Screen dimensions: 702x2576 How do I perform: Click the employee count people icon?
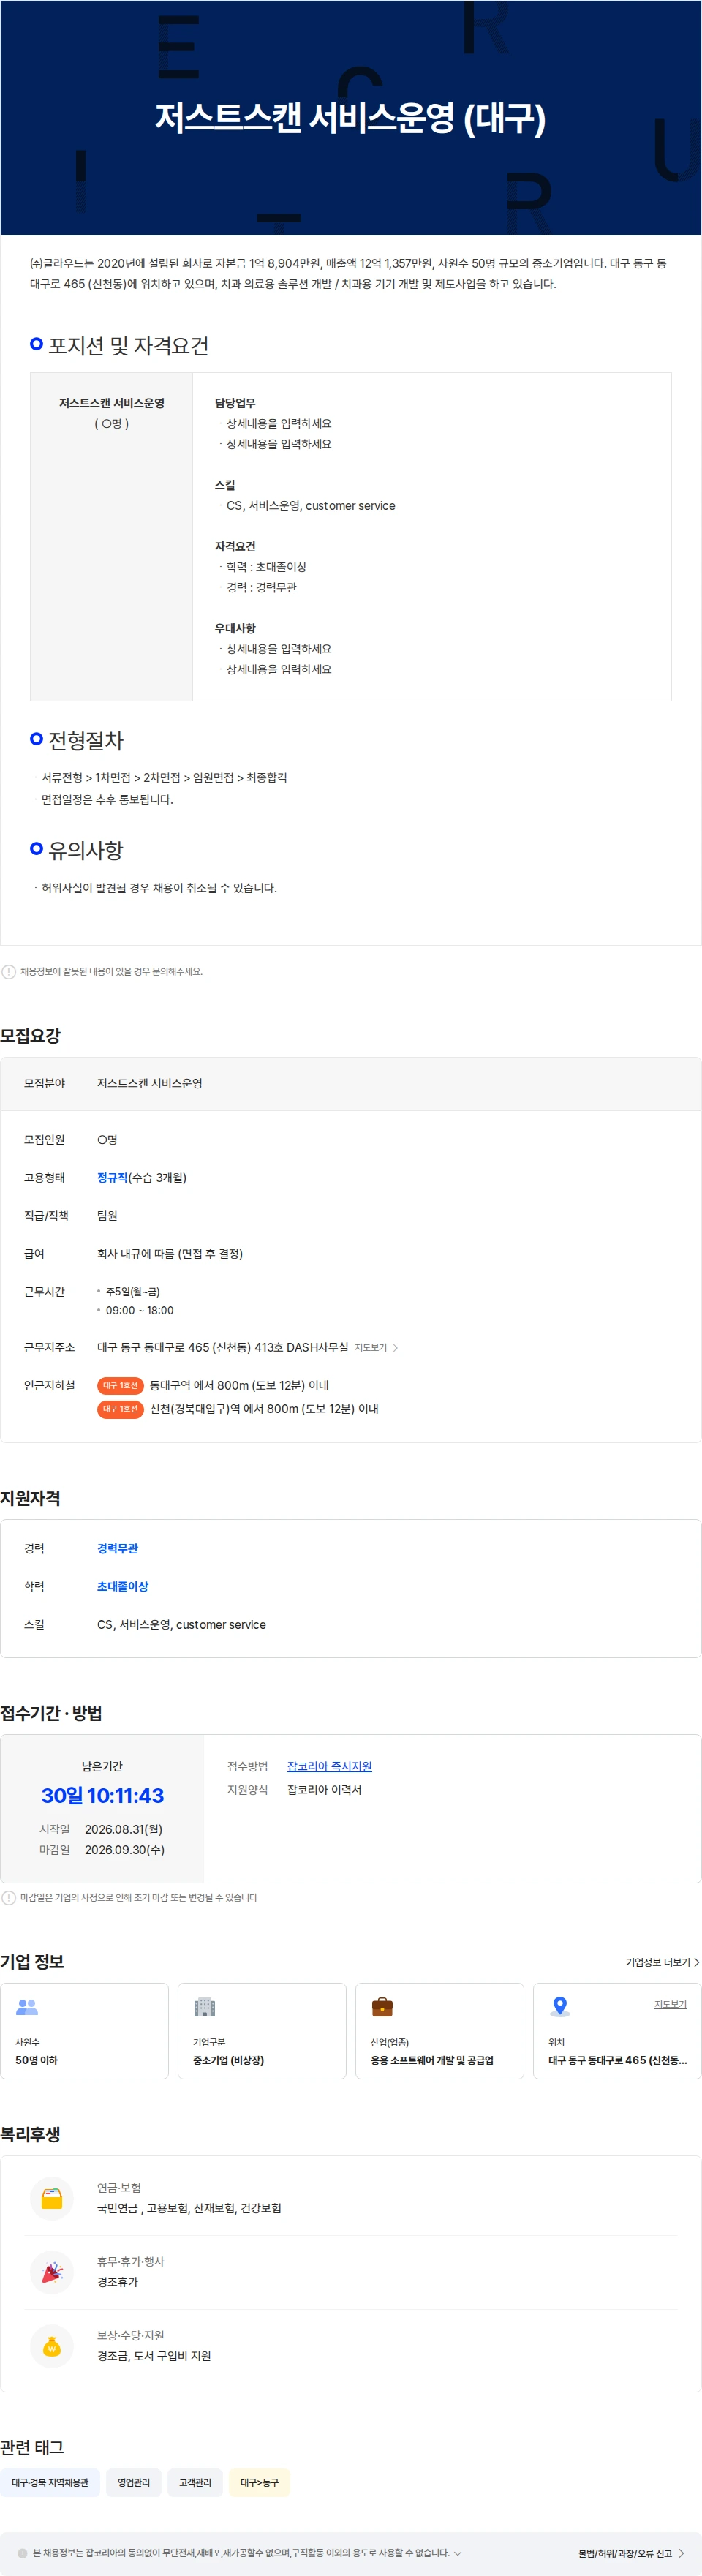(27, 2006)
